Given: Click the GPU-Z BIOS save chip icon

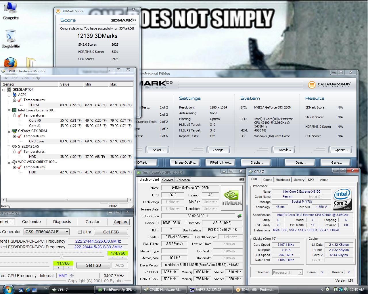Looking at the screenshot, I should (x=239, y=216).
